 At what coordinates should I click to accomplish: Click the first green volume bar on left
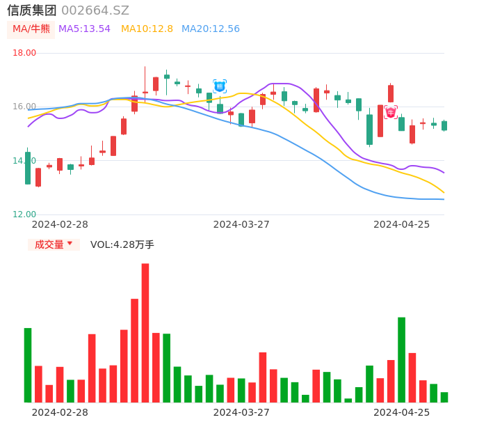[x=28, y=365]
